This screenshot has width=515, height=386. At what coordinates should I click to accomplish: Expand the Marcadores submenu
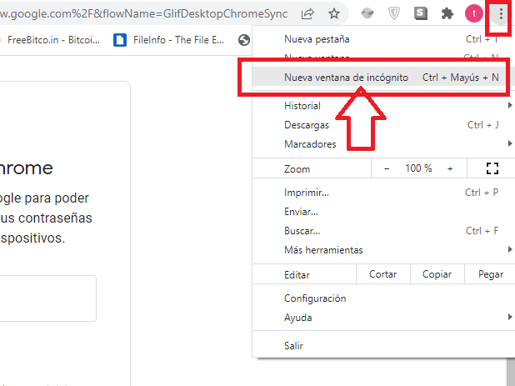click(x=383, y=144)
